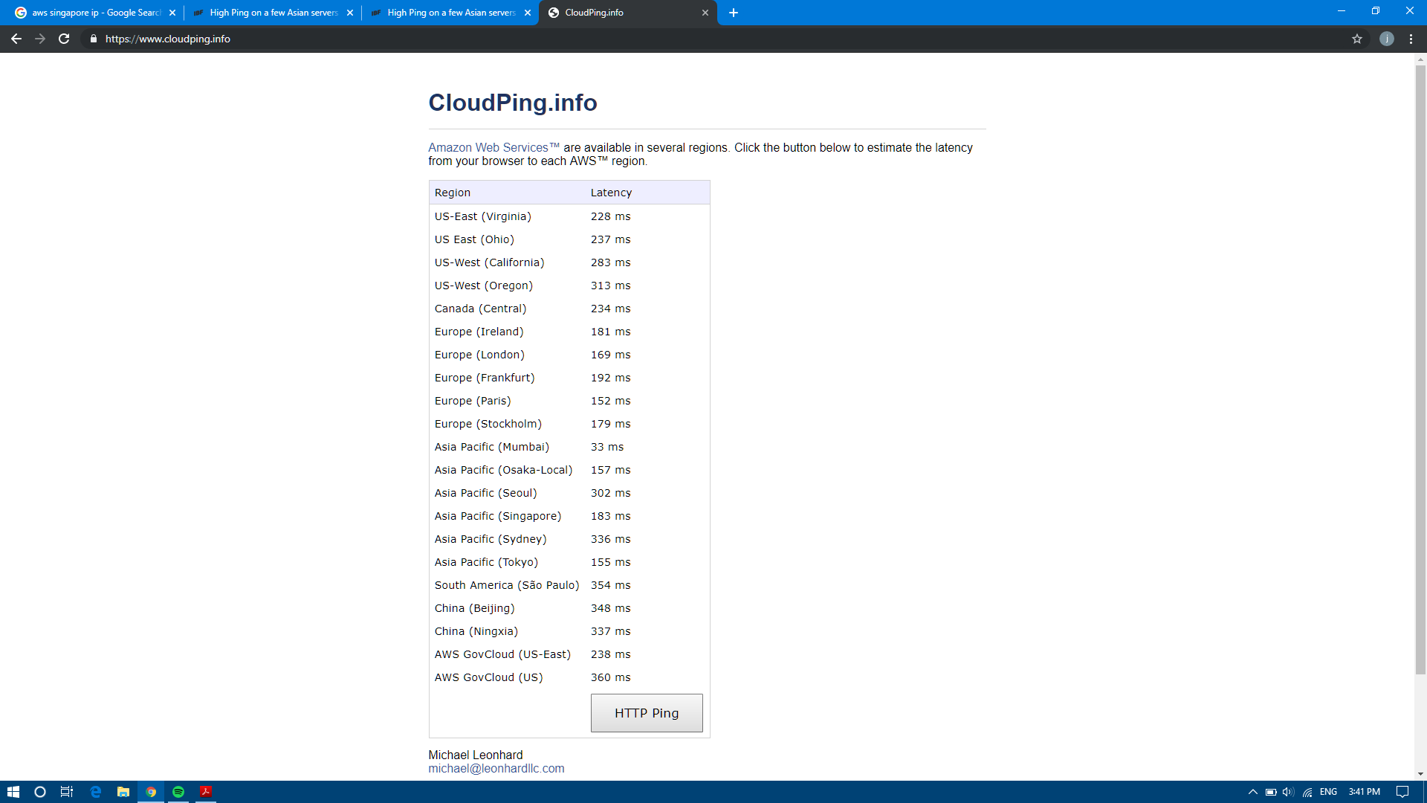Go forward in browser history
This screenshot has height=803, width=1427.
pyautogui.click(x=40, y=39)
